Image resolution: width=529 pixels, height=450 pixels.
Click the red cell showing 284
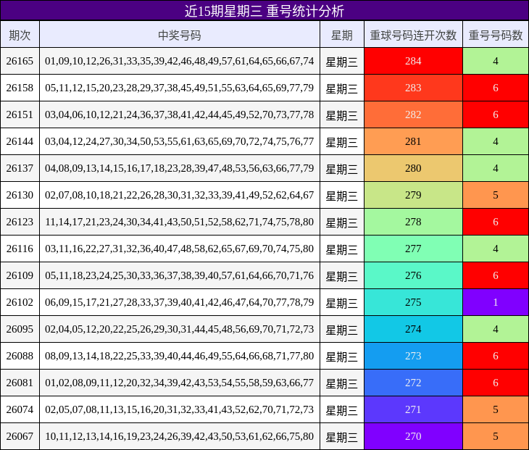pyautogui.click(x=413, y=61)
